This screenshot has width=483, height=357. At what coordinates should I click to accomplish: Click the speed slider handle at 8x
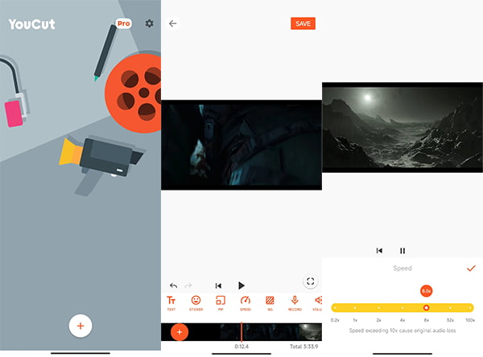(427, 307)
